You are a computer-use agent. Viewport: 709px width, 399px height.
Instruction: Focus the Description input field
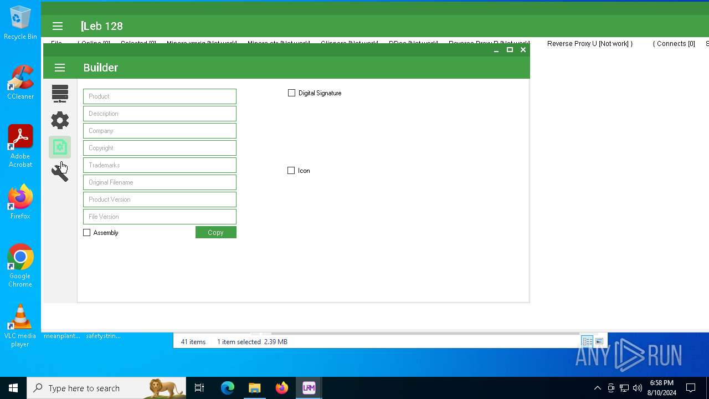click(x=160, y=114)
